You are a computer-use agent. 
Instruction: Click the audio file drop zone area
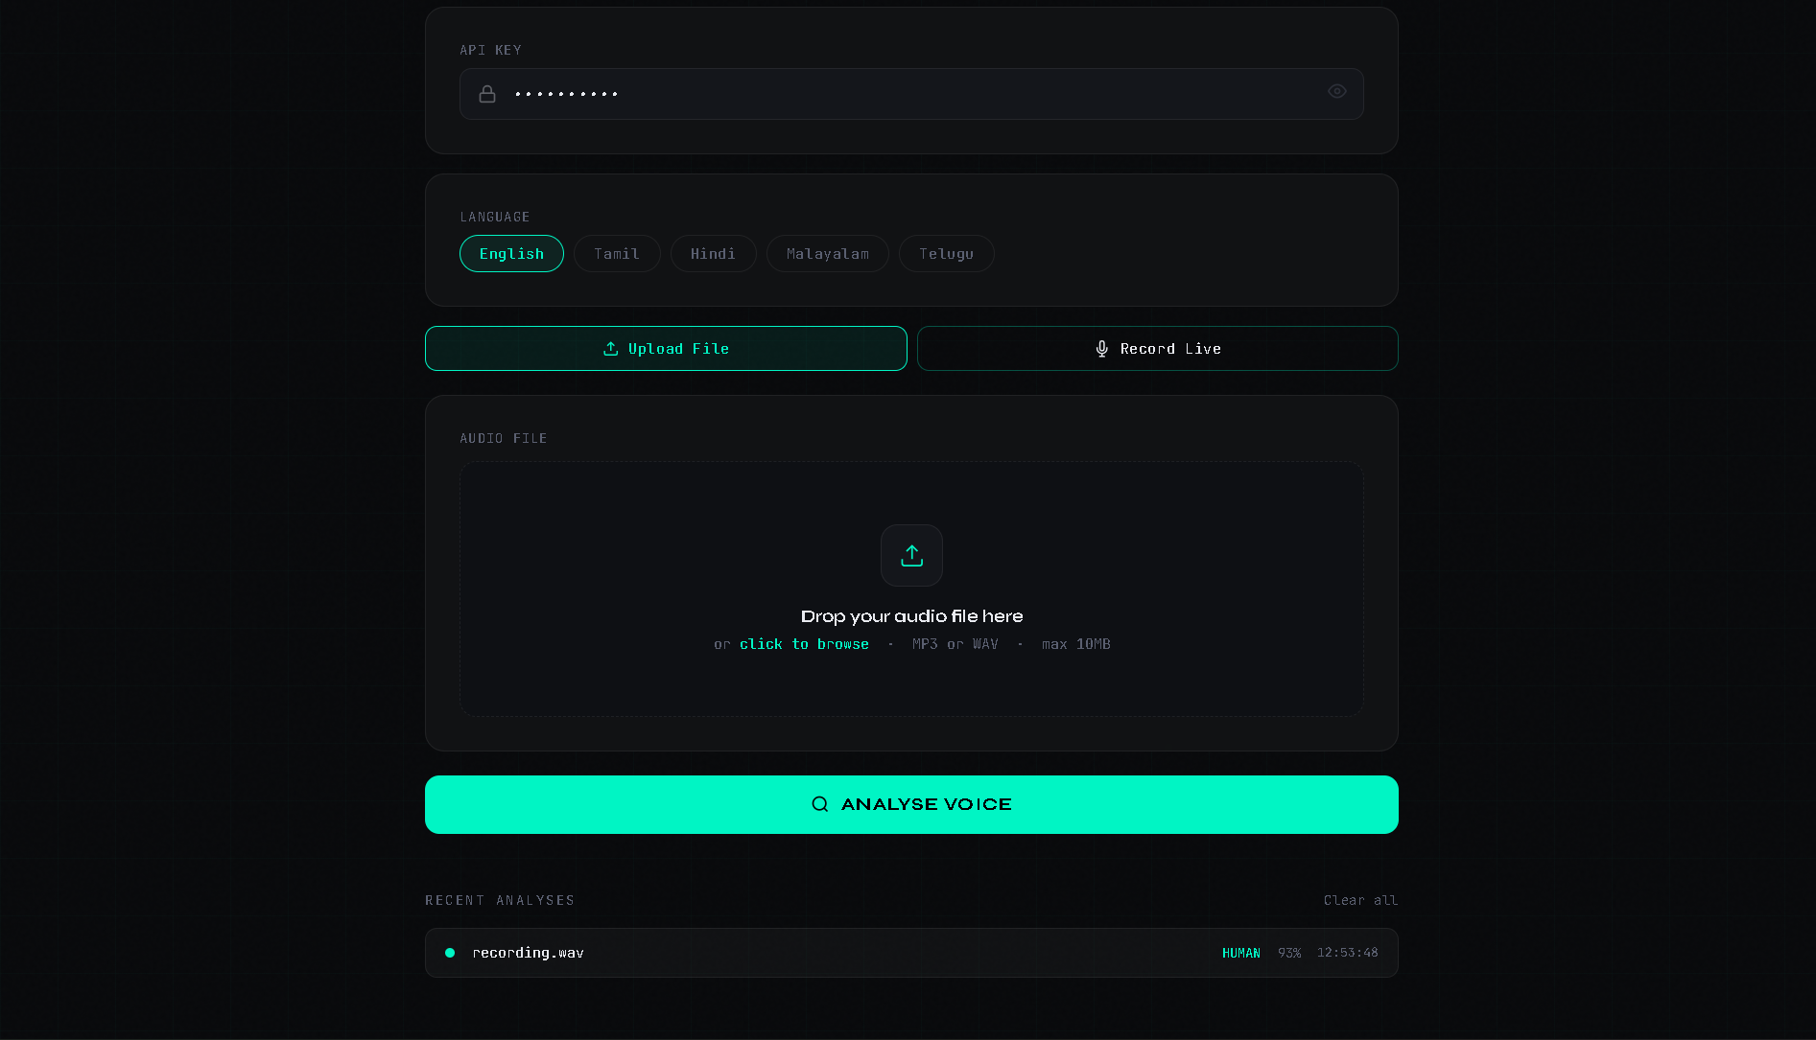[x=910, y=589]
